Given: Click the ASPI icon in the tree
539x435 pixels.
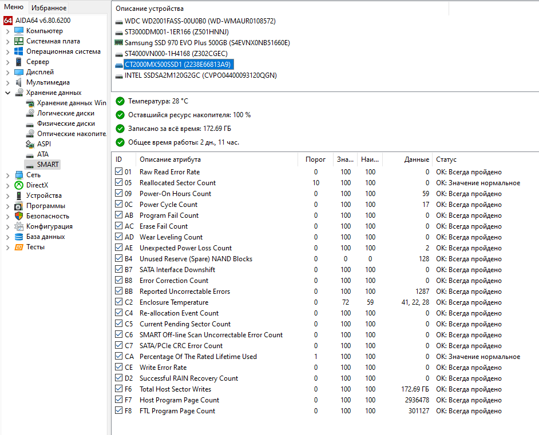Looking at the screenshot, I should tap(30, 144).
